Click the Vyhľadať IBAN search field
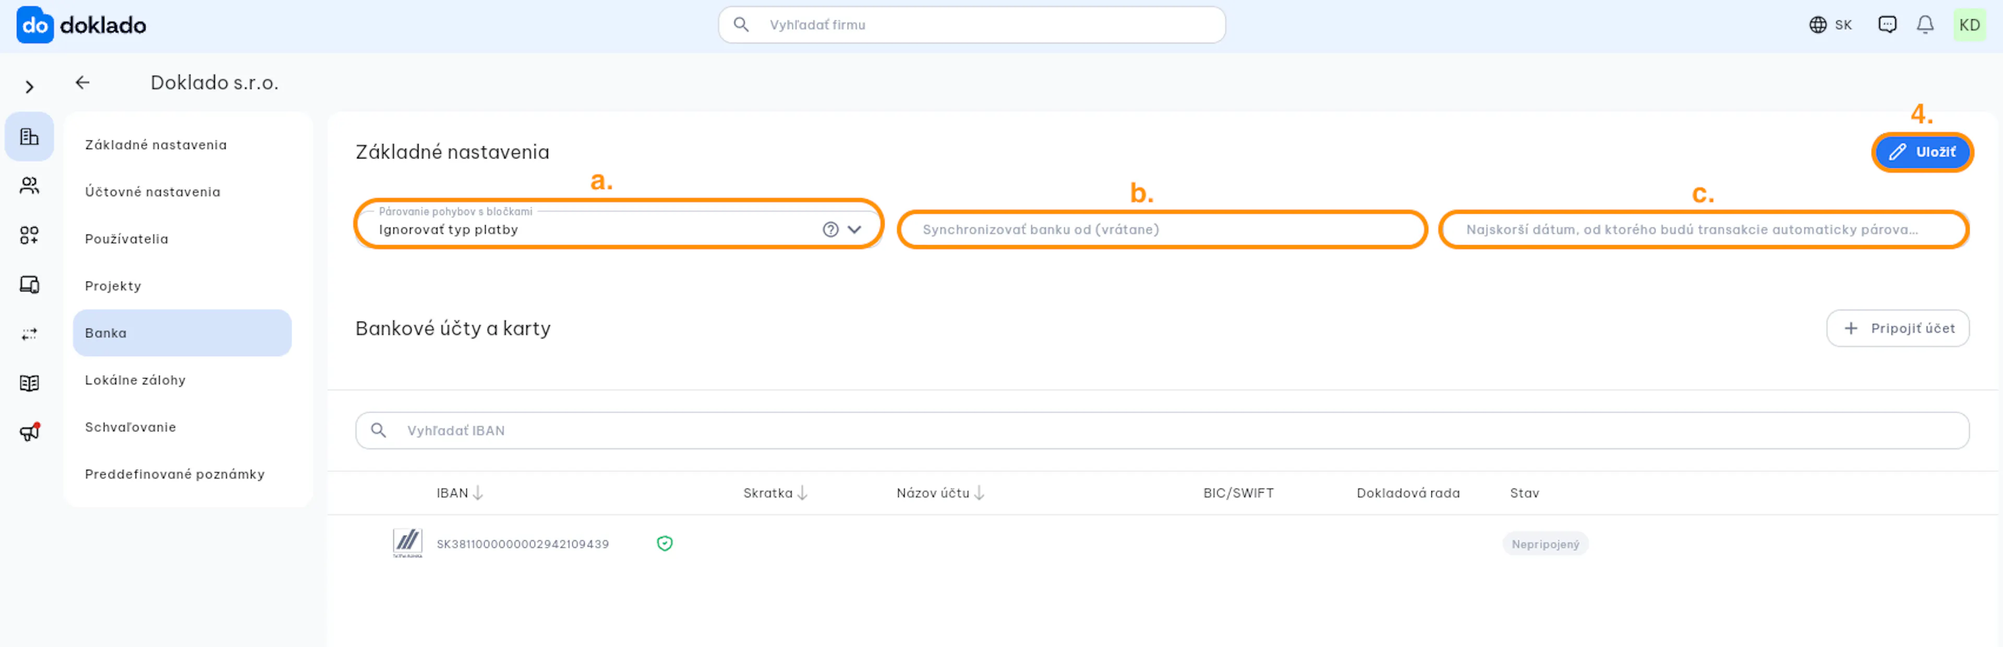The width and height of the screenshot is (2003, 647). (1162, 430)
